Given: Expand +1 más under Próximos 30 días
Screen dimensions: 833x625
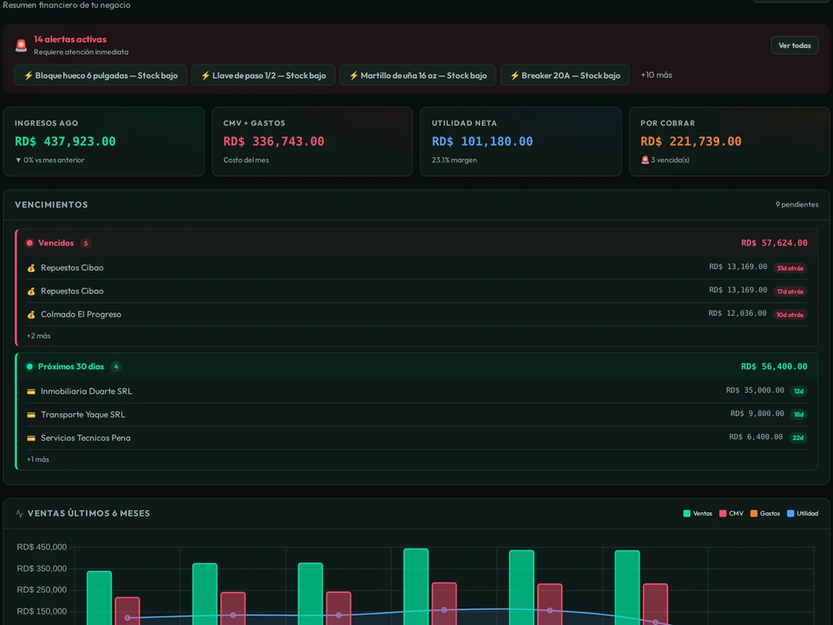Looking at the screenshot, I should 37,459.
